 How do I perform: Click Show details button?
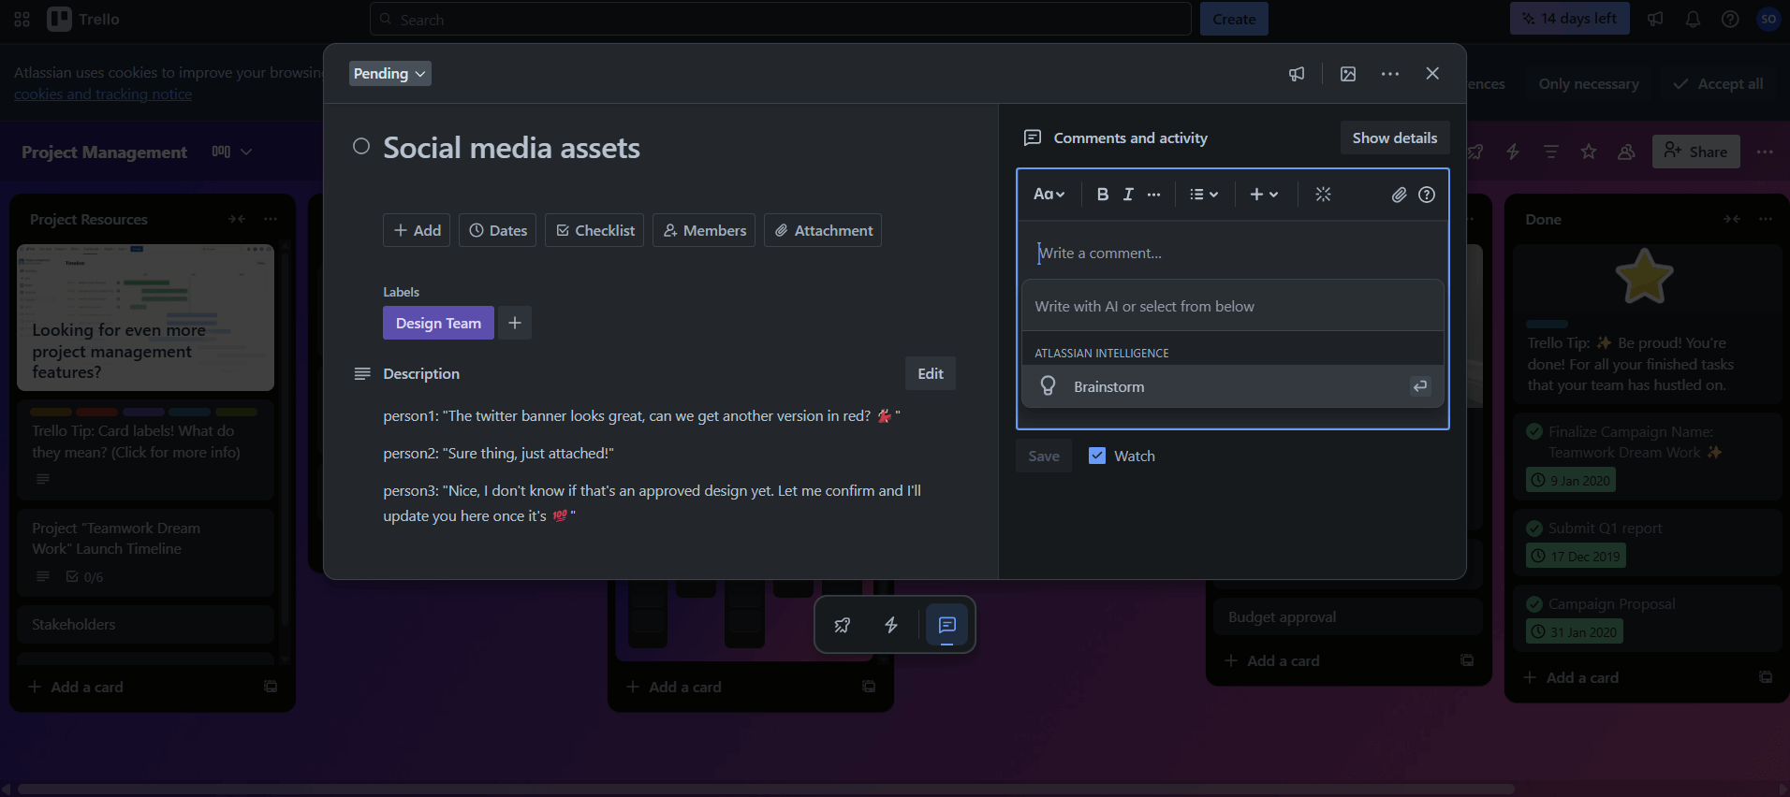(x=1395, y=138)
